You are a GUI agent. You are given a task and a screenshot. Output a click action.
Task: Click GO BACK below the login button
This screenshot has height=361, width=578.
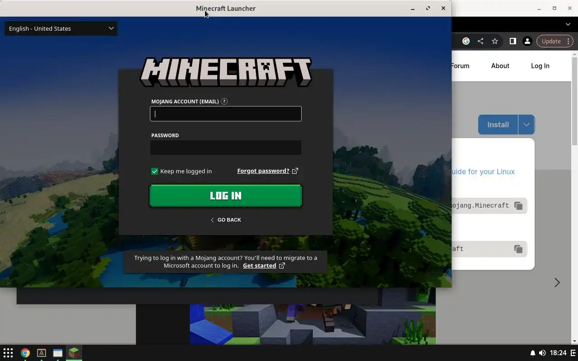(x=226, y=220)
